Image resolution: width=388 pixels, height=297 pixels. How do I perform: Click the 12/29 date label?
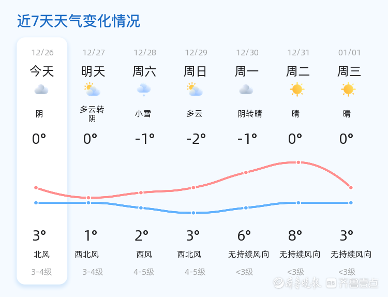click(x=196, y=53)
